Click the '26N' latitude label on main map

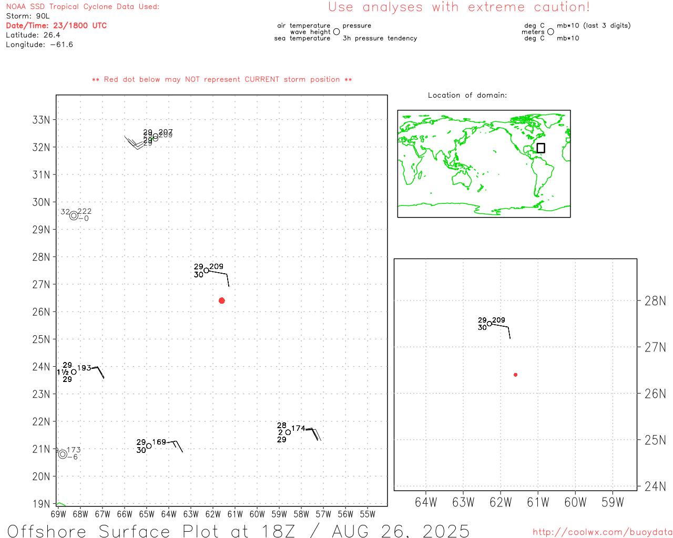(41, 312)
